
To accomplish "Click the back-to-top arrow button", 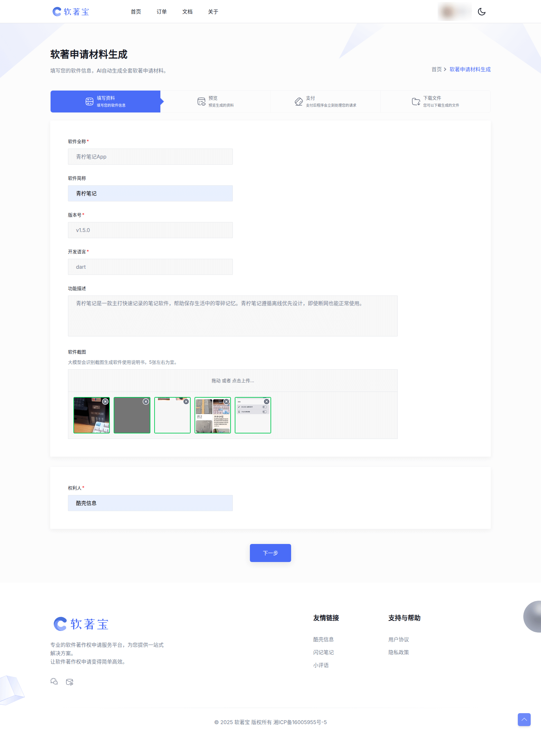I will [524, 719].
